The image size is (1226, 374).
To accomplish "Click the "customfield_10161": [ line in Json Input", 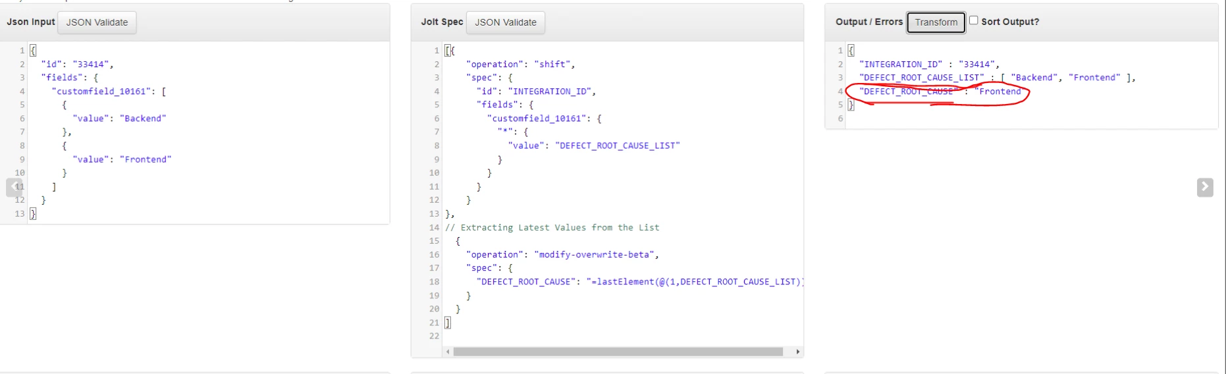I will (x=109, y=92).
